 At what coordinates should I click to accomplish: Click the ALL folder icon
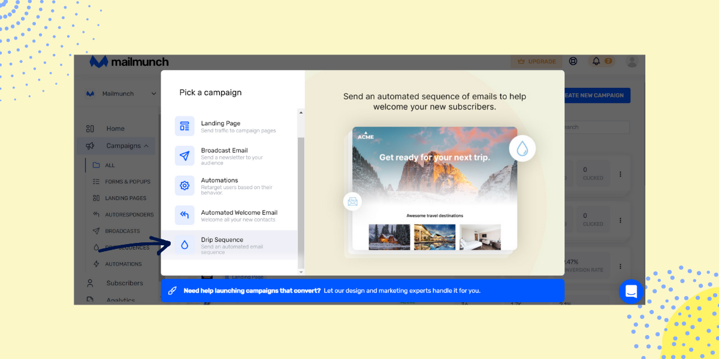(x=96, y=165)
